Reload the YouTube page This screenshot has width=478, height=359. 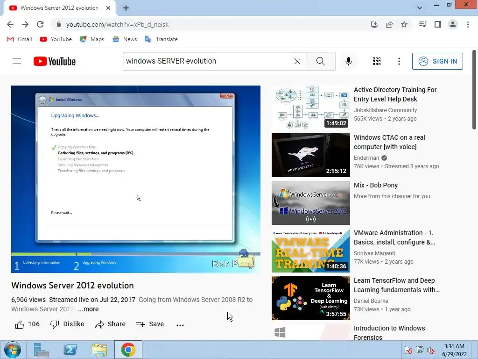point(40,24)
